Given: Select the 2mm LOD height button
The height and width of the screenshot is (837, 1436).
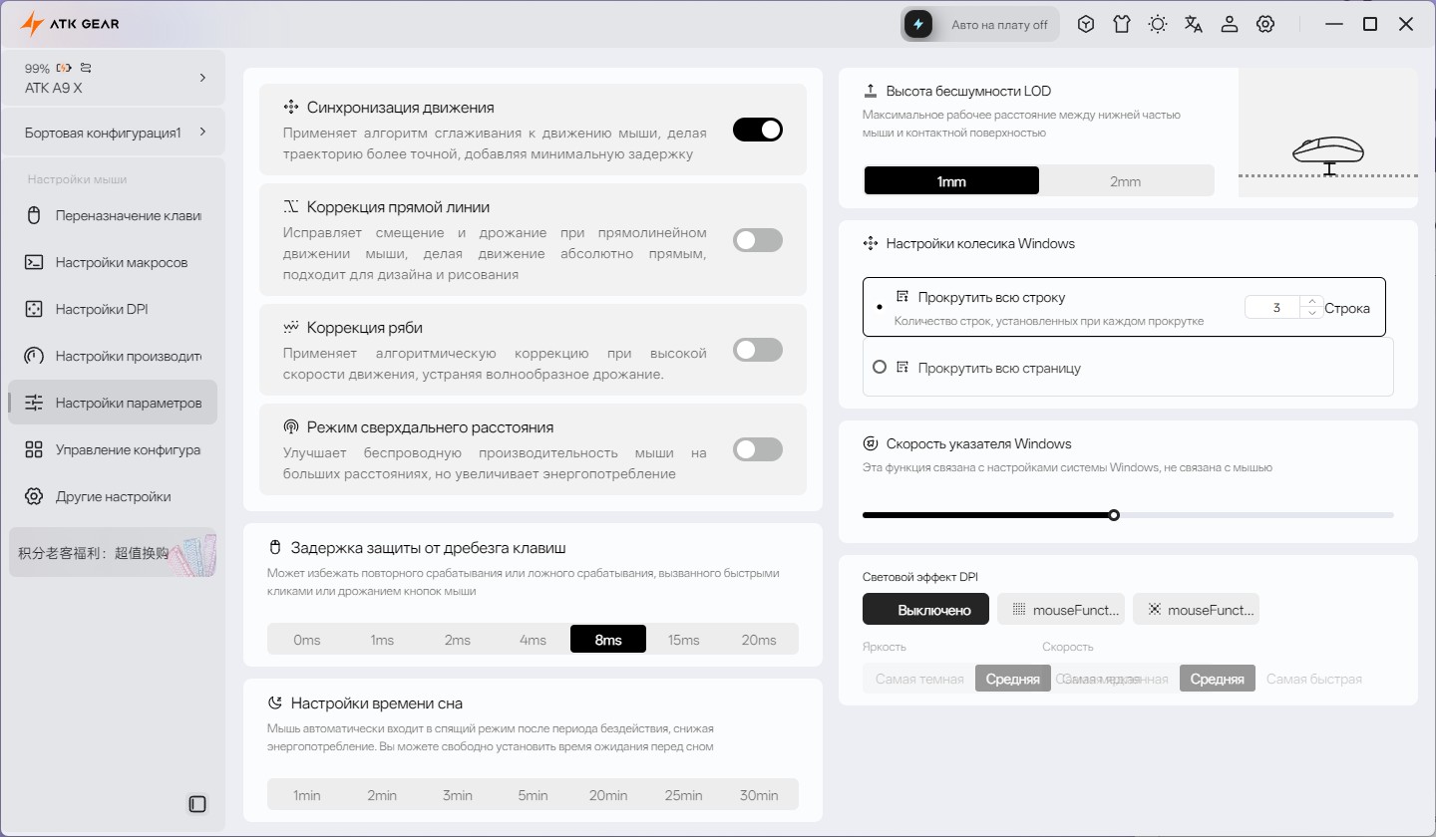Looking at the screenshot, I should tap(1126, 181).
